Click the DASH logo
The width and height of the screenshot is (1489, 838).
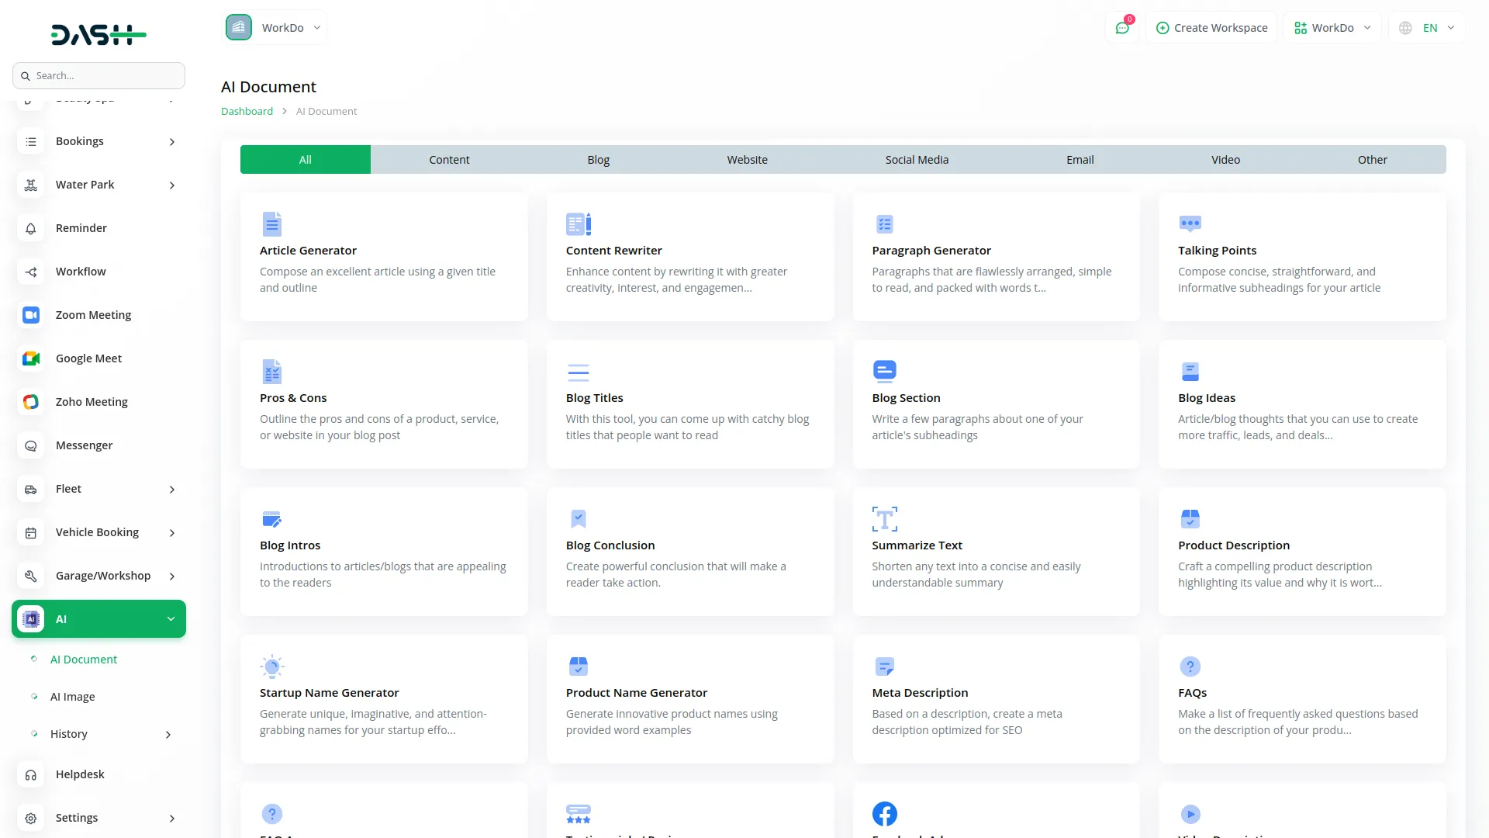point(98,34)
